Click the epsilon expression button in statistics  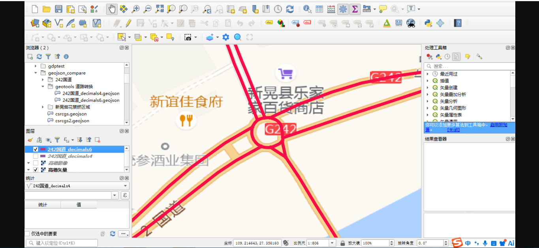point(125,195)
